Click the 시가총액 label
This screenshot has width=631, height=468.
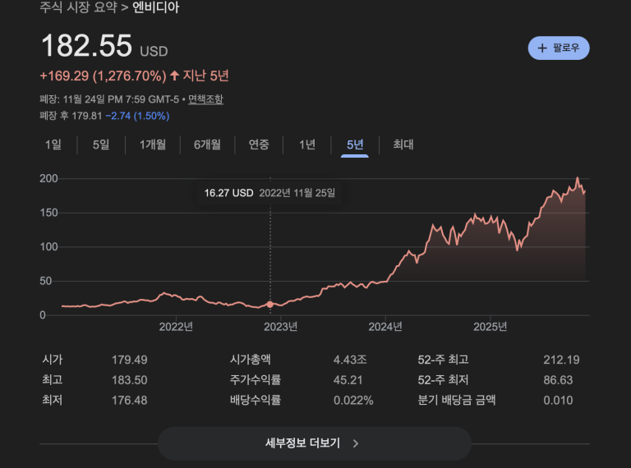pyautogui.click(x=251, y=360)
